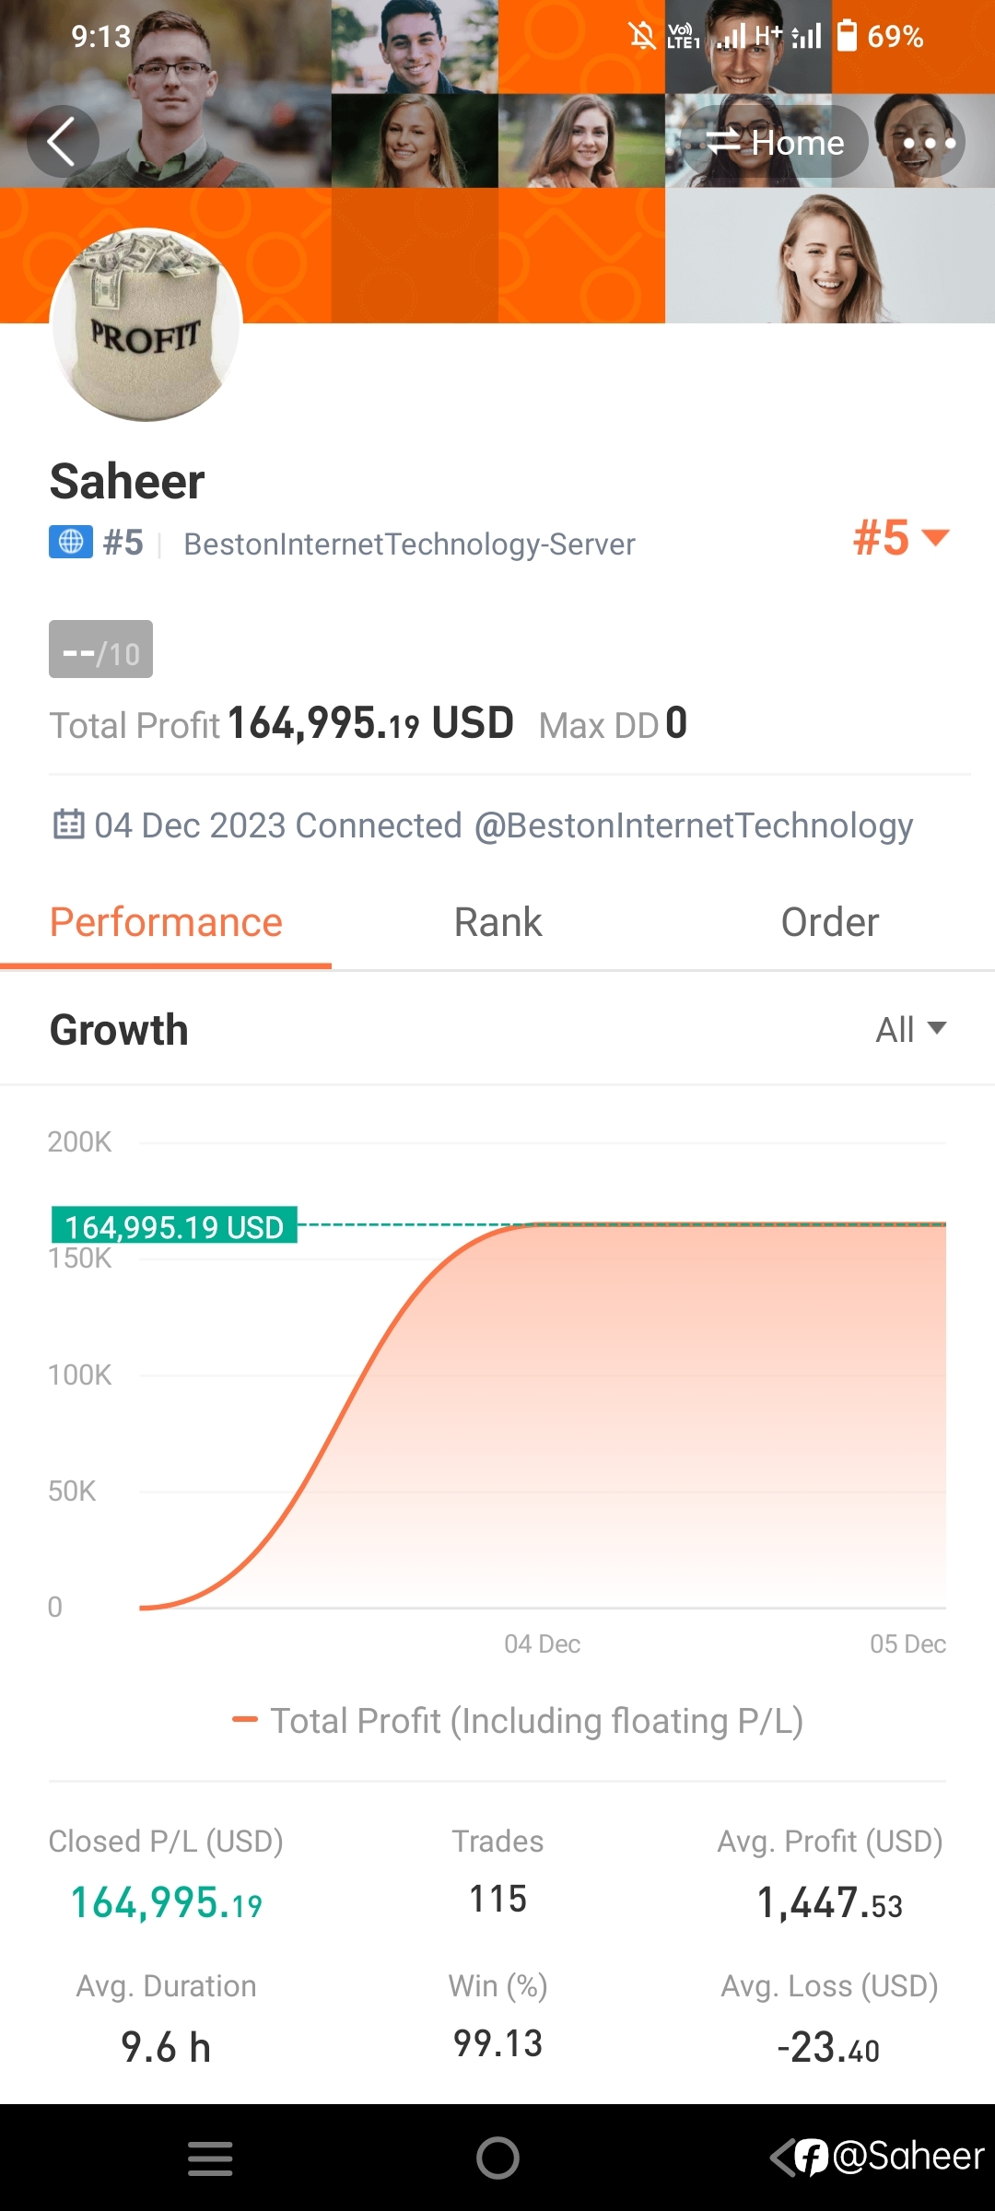Switch to the Order tab
The width and height of the screenshot is (995, 2211).
pos(829,922)
